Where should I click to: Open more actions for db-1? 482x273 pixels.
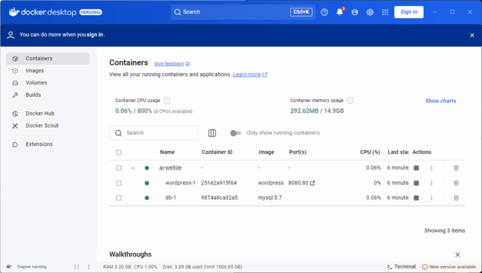[x=431, y=198]
